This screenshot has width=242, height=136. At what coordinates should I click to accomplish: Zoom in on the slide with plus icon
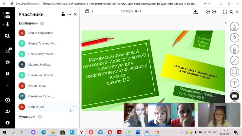[208, 11]
